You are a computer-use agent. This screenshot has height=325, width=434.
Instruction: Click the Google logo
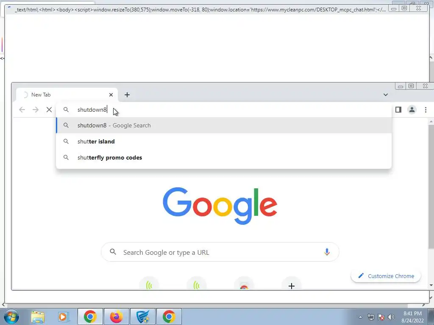220,206
